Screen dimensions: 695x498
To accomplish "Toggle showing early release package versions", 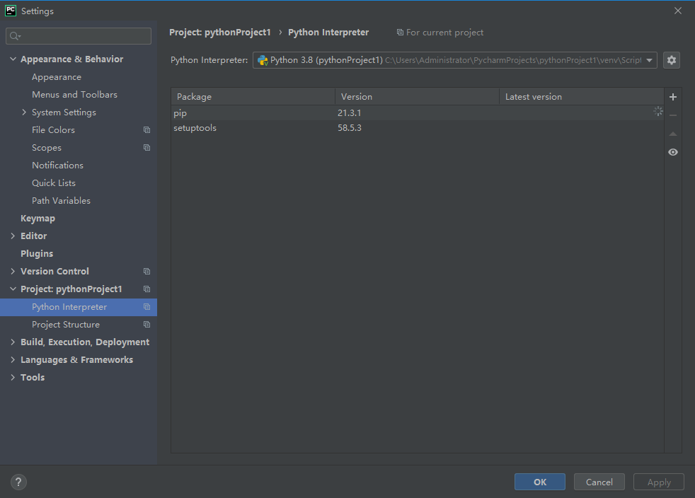I will click(x=672, y=151).
